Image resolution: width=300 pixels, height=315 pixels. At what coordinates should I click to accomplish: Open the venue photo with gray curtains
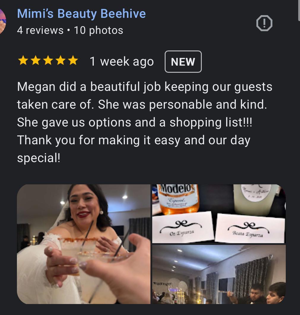click(219, 274)
